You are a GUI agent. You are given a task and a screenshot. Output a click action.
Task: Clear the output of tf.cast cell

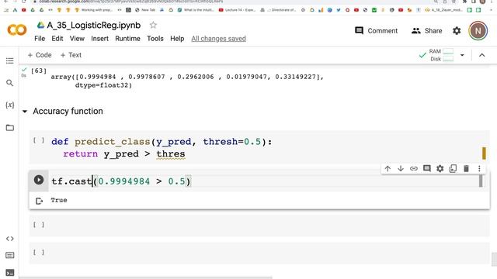[40, 201]
